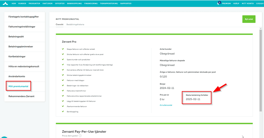Open Fakturor in the top navigation
Viewport: 264px width, 138px height.
tap(48, 4)
